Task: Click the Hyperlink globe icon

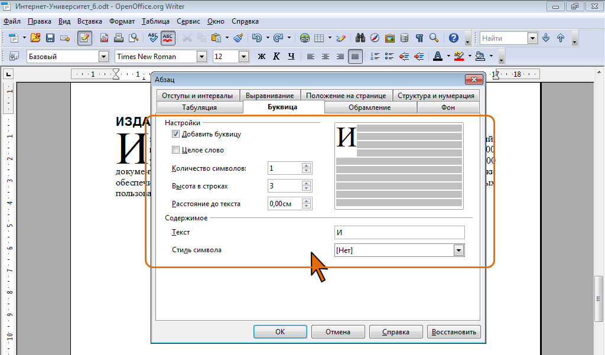Action: [x=305, y=38]
